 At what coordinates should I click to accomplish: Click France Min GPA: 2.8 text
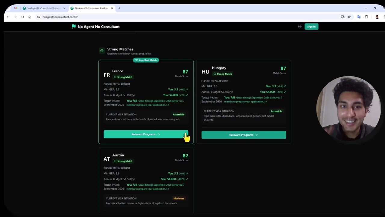(111, 90)
